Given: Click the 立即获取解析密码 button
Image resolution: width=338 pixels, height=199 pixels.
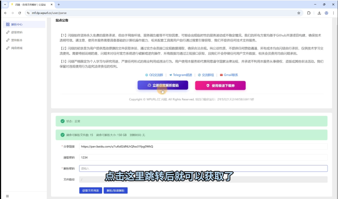Looking at the screenshot, I should pos(162,85).
